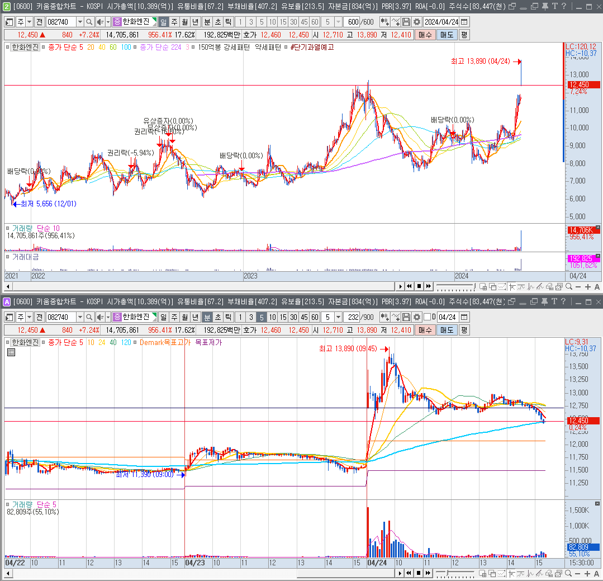The image size is (603, 581).
Task: Select the 15 minute interval button in the bottom chart
Action: tap(283, 317)
